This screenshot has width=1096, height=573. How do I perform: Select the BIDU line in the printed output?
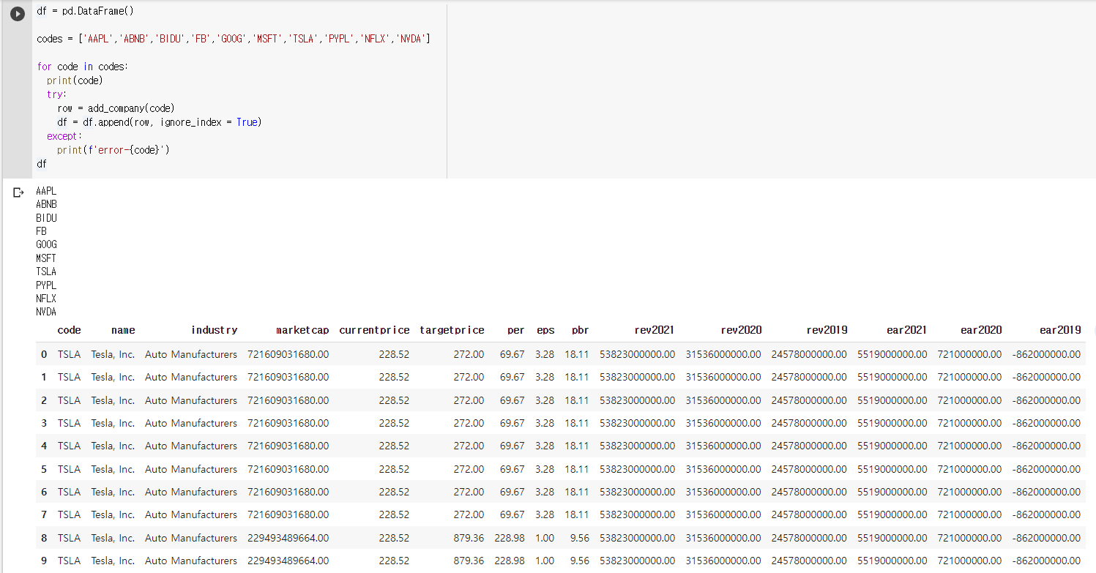click(46, 218)
